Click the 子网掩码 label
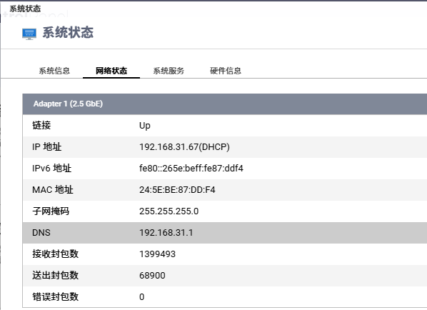Viewport: 427px width, 310px height. 51,211
